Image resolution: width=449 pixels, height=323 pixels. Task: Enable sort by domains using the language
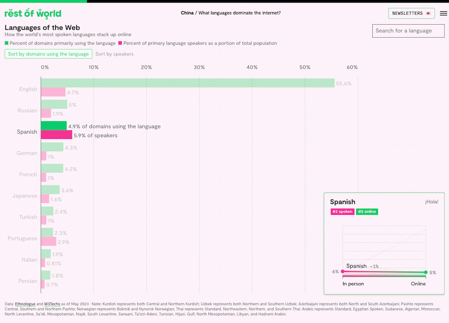point(48,54)
